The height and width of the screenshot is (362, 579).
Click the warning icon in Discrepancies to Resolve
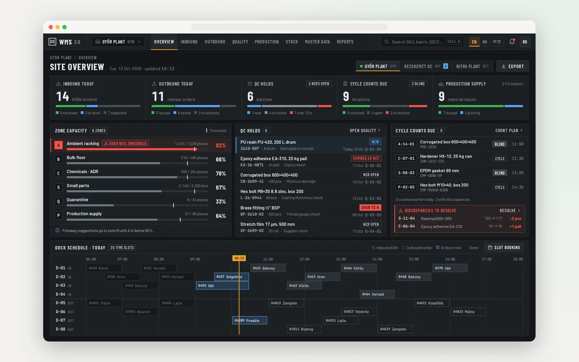401,211
